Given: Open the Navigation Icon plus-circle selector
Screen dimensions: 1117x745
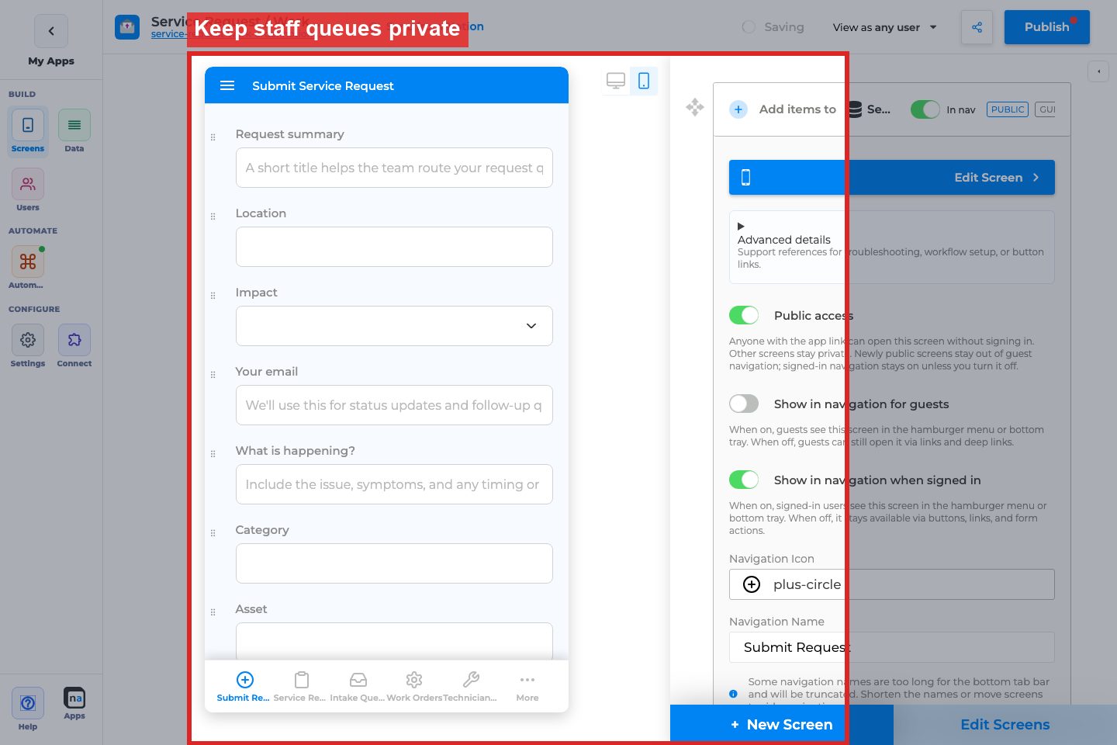Looking at the screenshot, I should pyautogui.click(x=891, y=584).
